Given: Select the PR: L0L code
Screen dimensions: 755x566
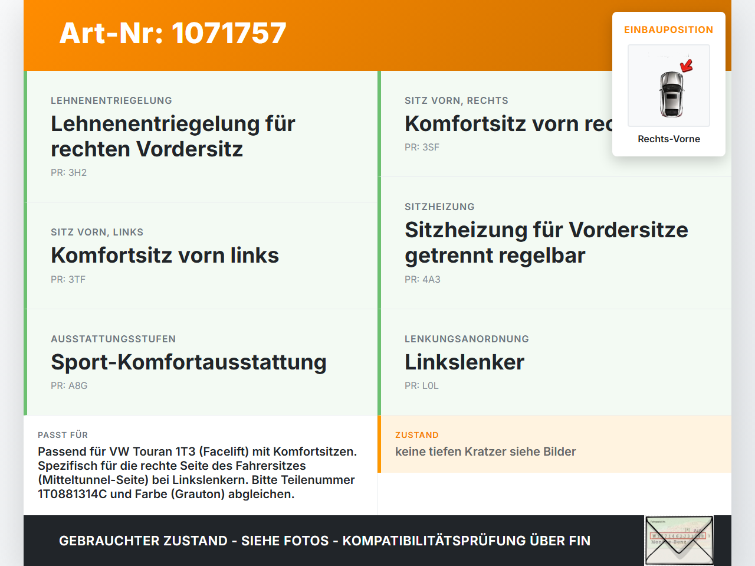Looking at the screenshot, I should (x=422, y=385).
